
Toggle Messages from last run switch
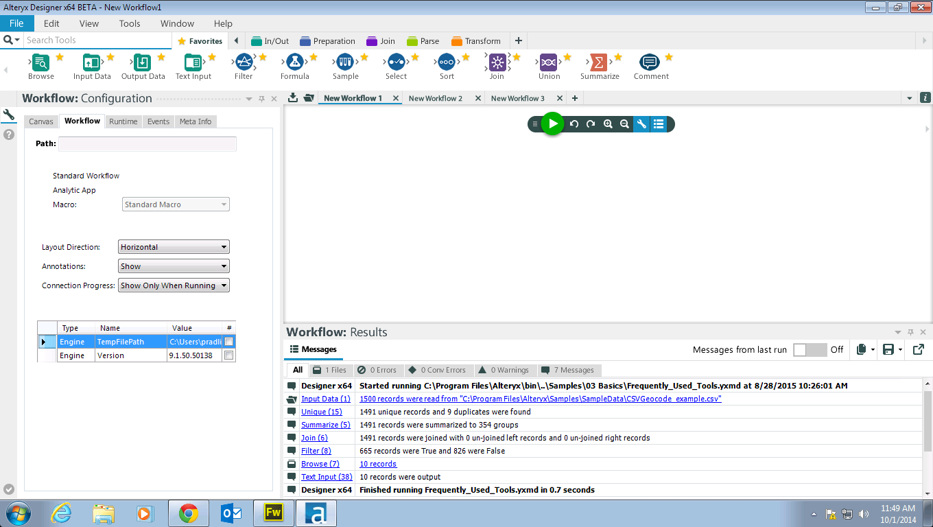tap(810, 350)
